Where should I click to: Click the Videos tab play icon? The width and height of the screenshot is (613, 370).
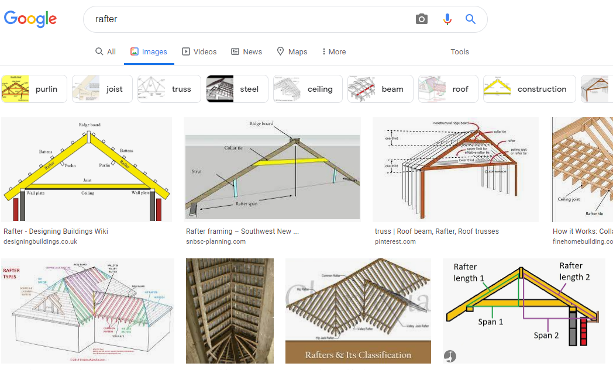click(186, 51)
